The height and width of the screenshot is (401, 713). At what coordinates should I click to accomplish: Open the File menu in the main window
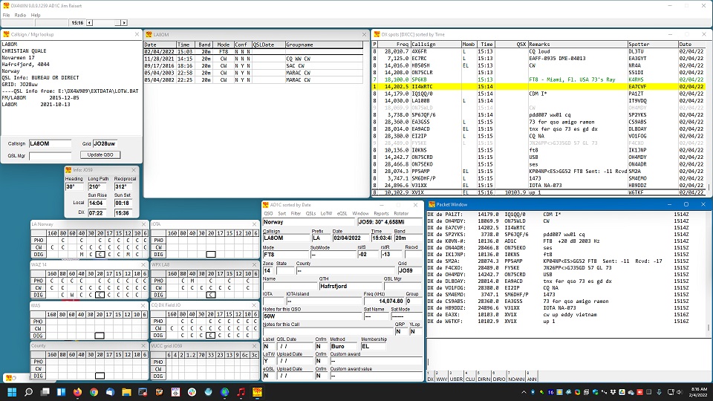click(7, 15)
